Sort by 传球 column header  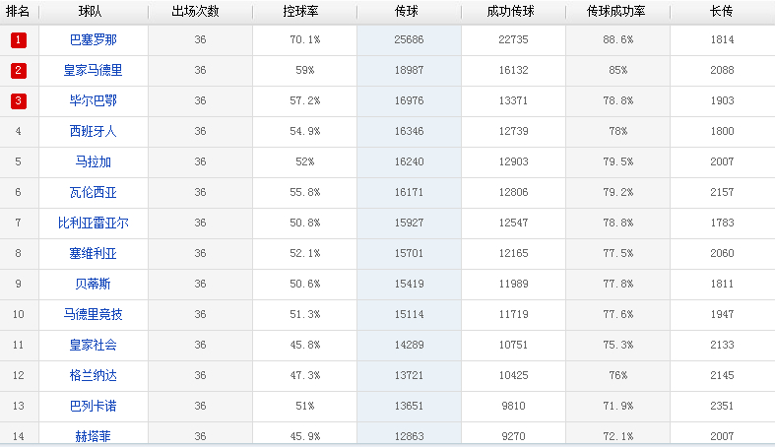pos(407,12)
